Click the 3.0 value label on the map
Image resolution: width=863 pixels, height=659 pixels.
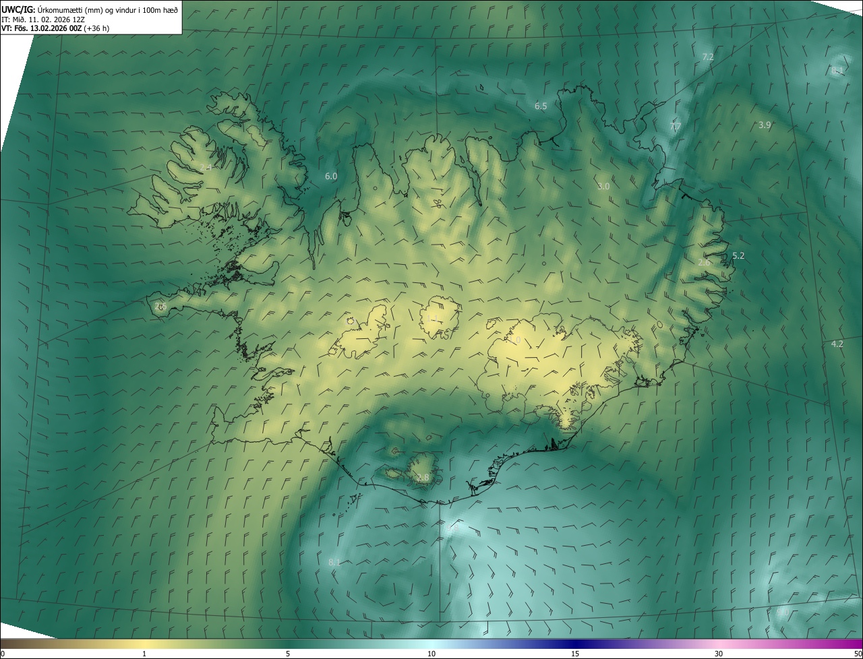tap(603, 187)
